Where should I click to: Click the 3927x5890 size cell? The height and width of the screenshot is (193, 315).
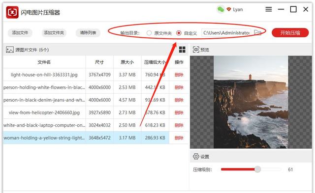(x=99, y=112)
